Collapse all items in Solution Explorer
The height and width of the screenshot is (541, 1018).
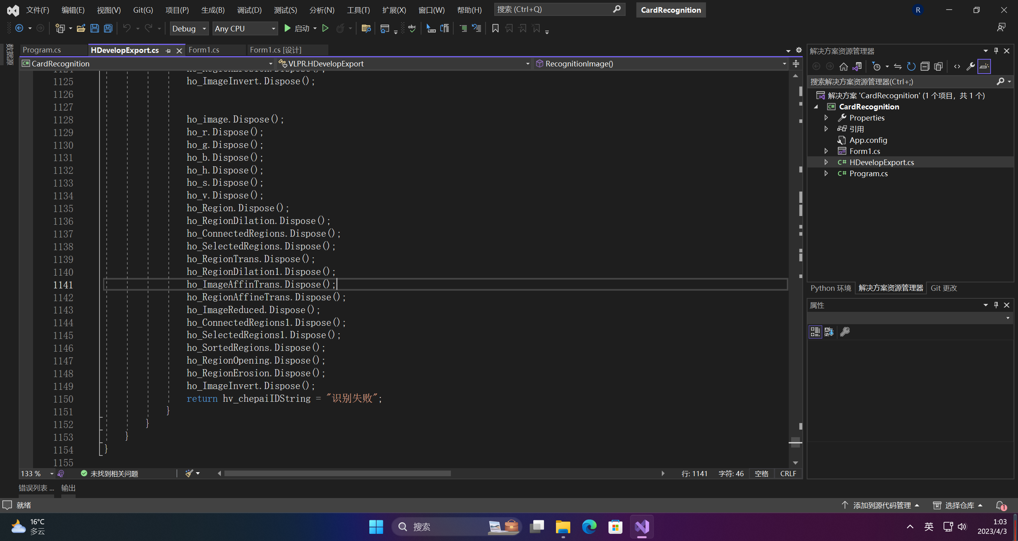(925, 66)
